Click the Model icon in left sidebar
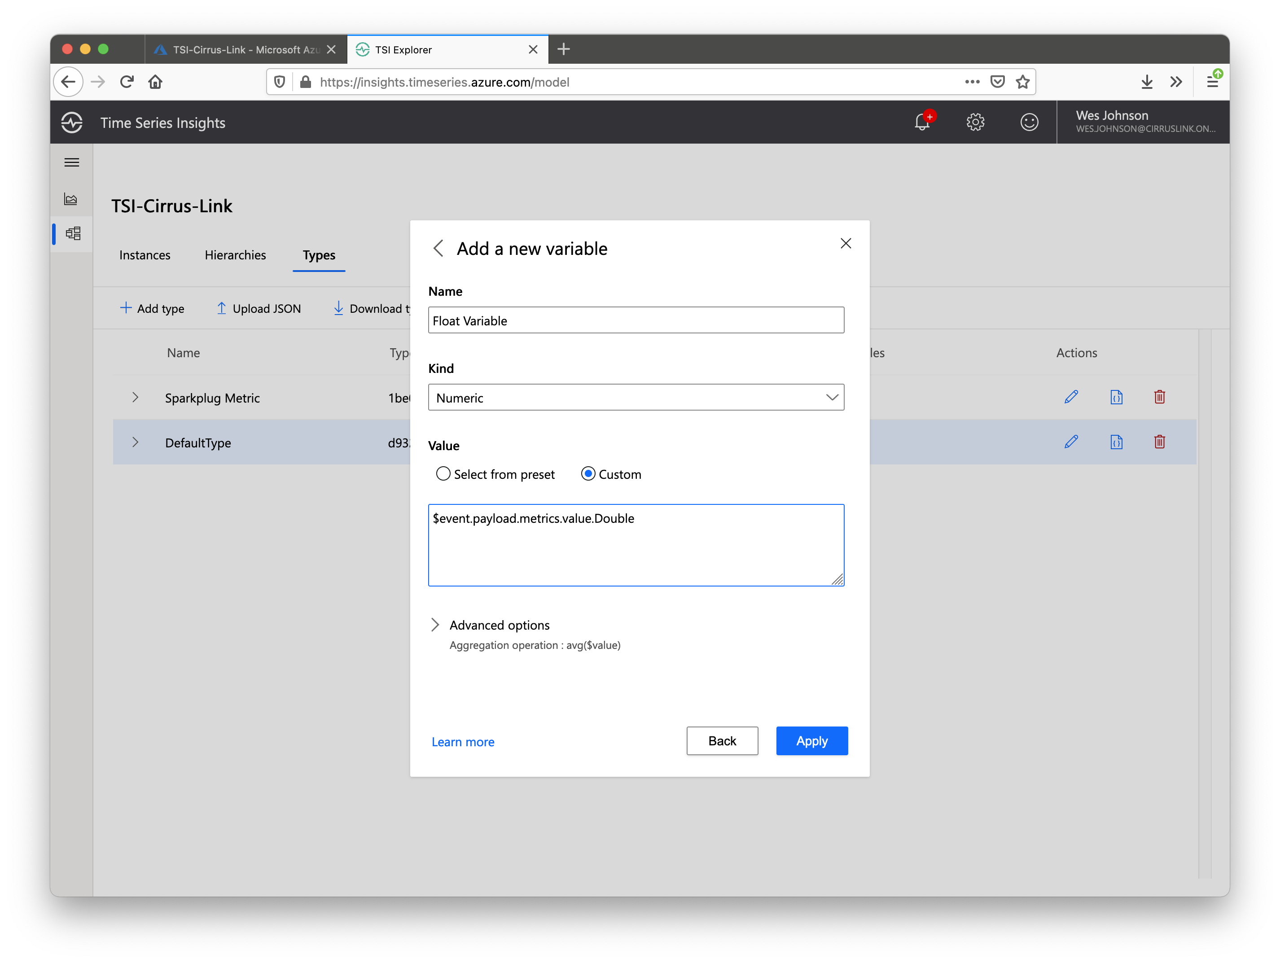Viewport: 1280px width, 963px height. click(x=73, y=233)
